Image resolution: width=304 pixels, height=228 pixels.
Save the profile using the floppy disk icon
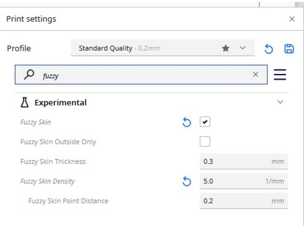[289, 48]
